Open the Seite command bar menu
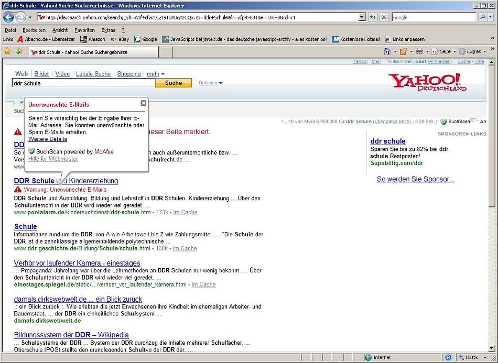Image resolution: width=498 pixels, height=363 pixels. pyautogui.click(x=443, y=51)
